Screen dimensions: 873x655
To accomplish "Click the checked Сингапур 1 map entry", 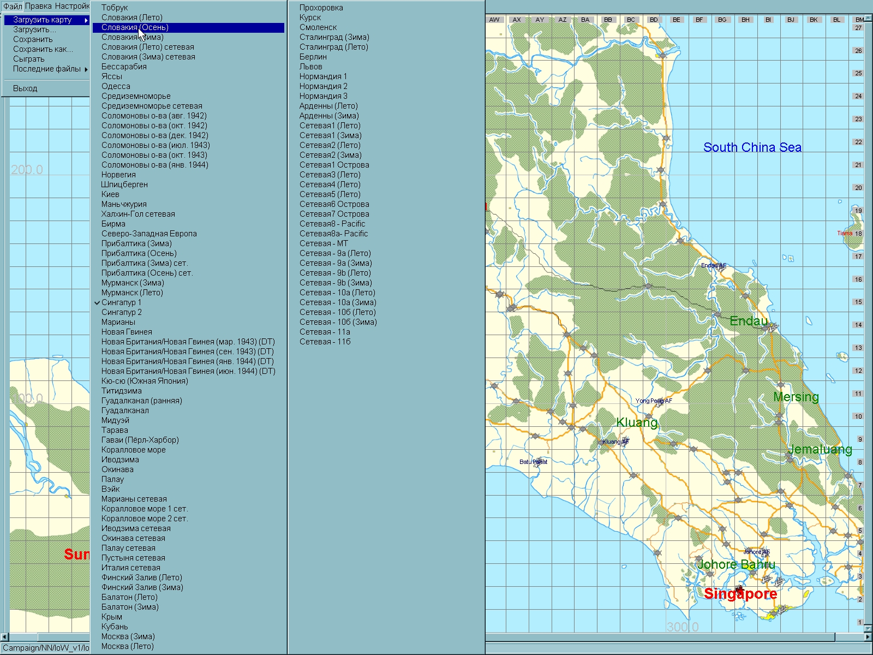I will point(121,302).
